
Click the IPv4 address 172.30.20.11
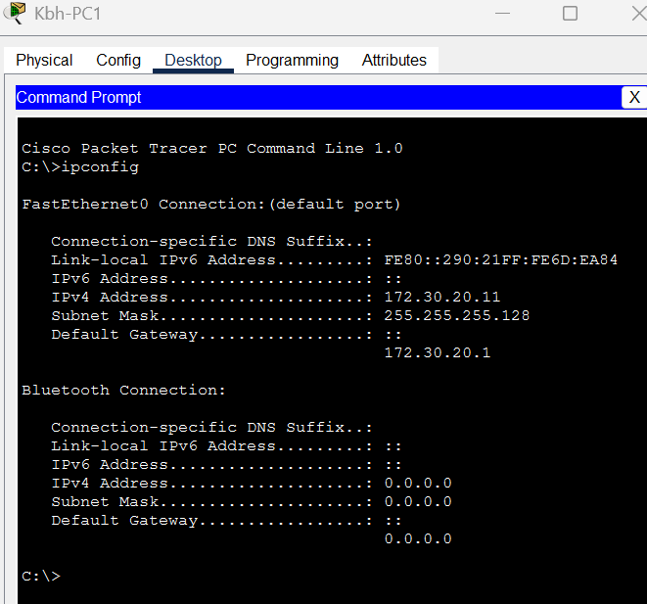(x=441, y=297)
